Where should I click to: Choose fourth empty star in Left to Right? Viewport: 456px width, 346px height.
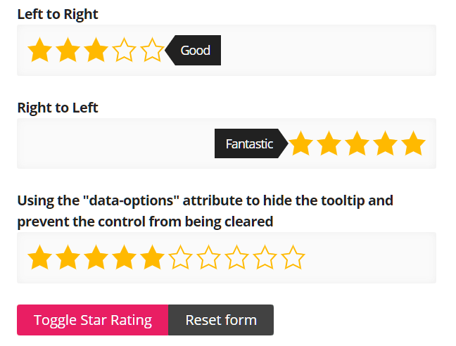[x=124, y=50]
